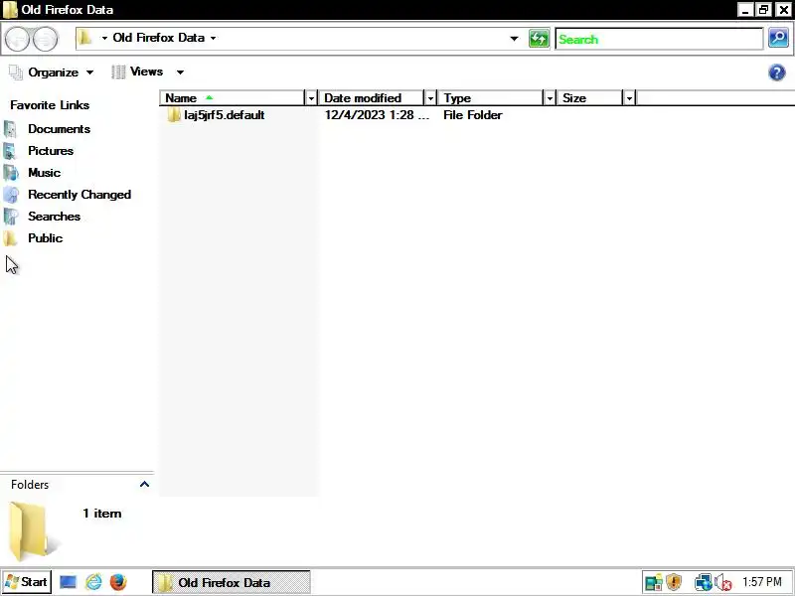Sort by Type column header
The width and height of the screenshot is (795, 596).
click(491, 97)
